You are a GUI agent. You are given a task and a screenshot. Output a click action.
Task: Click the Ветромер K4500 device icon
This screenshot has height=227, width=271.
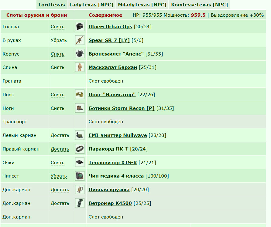click(x=80, y=203)
